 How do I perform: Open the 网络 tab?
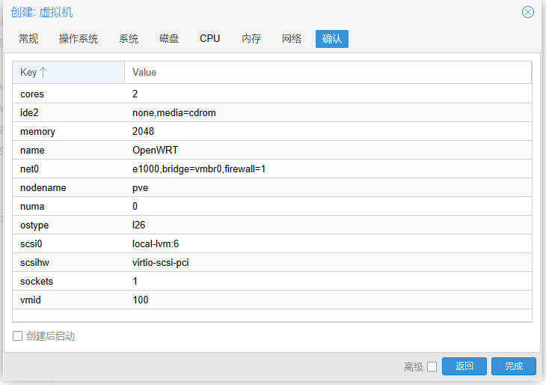tap(292, 39)
